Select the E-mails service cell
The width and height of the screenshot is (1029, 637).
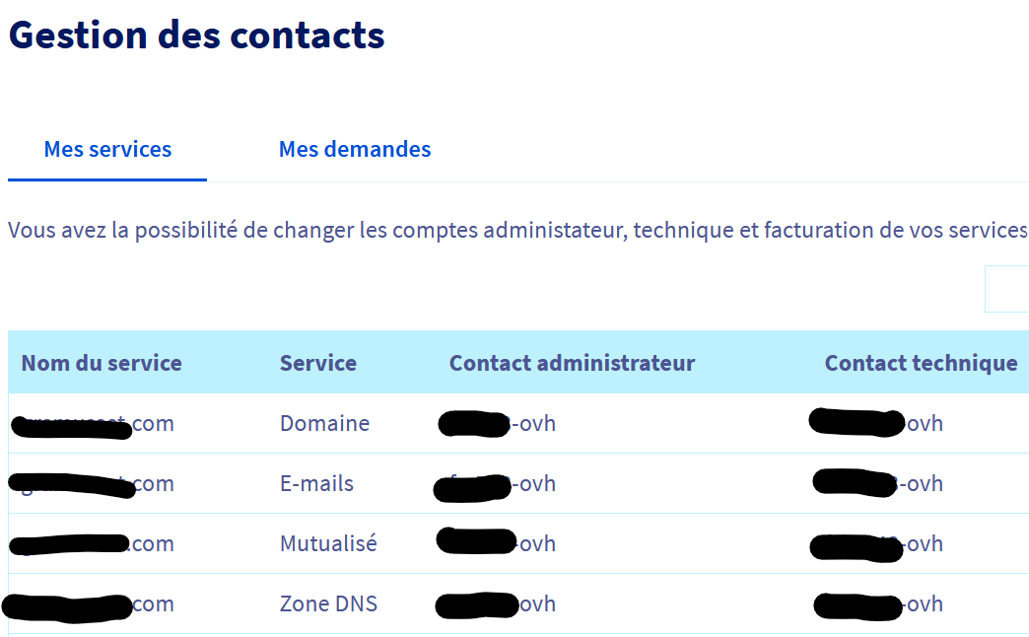316,484
